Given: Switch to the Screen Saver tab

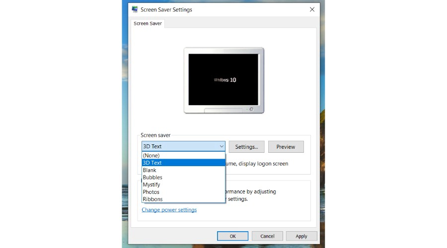Looking at the screenshot, I should pos(148,23).
